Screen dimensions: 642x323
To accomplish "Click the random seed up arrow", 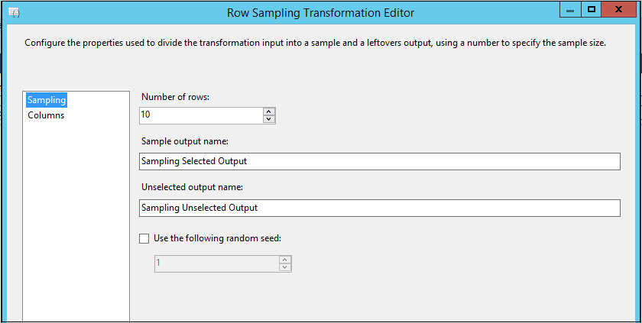I will point(285,260).
